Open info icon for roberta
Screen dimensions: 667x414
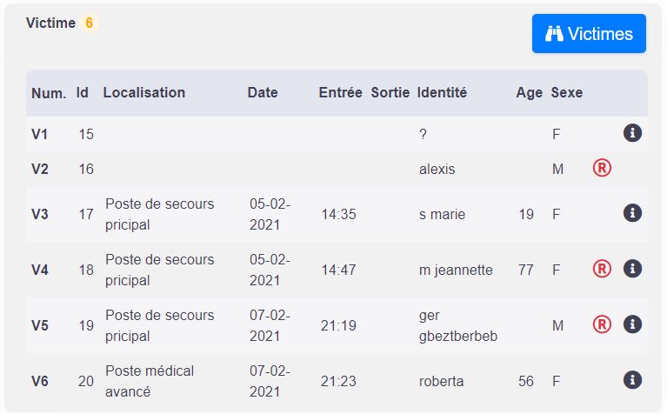(632, 380)
